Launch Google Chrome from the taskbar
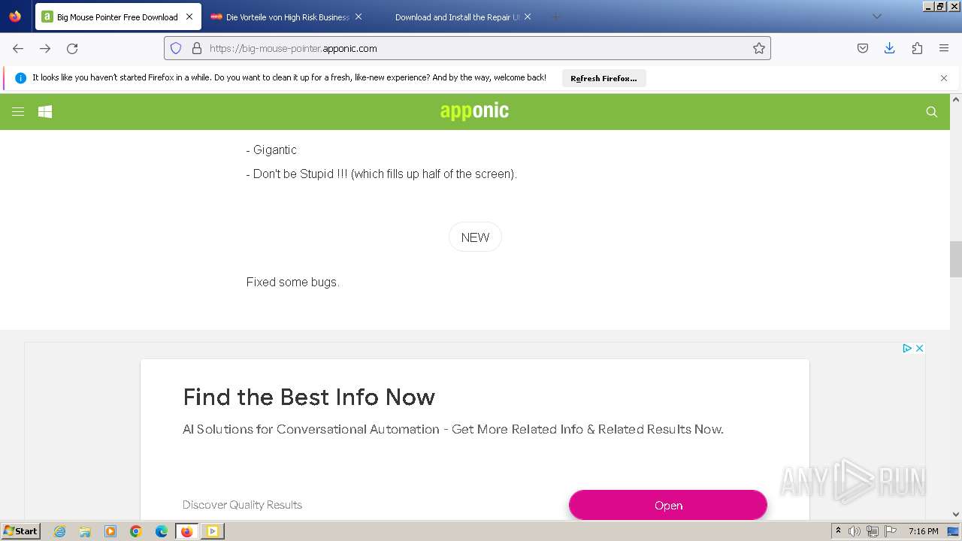Image resolution: width=962 pixels, height=541 pixels. pyautogui.click(x=136, y=531)
